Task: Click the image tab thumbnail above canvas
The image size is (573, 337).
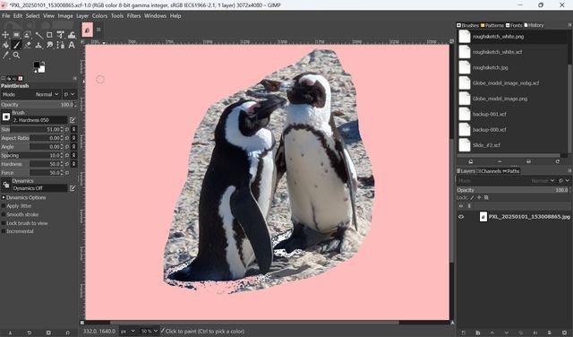Action: (x=88, y=30)
